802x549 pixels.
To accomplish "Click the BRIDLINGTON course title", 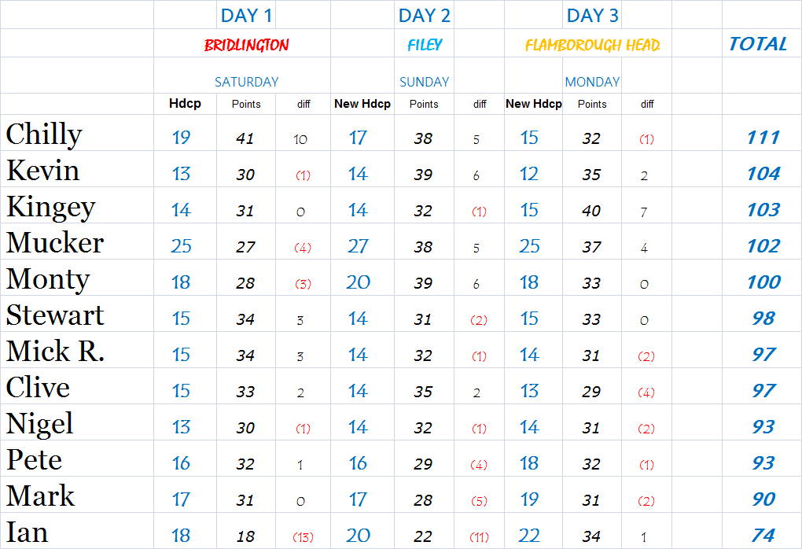I will click(246, 45).
